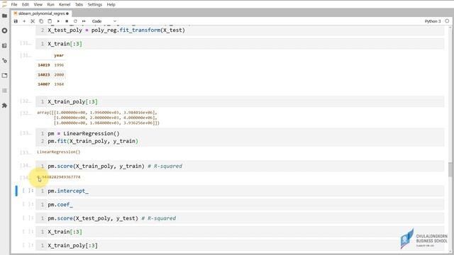Open the running kernels sidebar icon
This screenshot has height=255, width=454.
click(5, 30)
